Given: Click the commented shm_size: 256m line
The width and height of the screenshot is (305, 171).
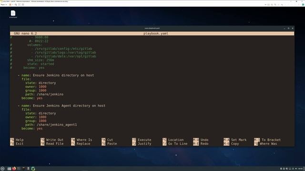Looking at the screenshot, I should point(41,60).
